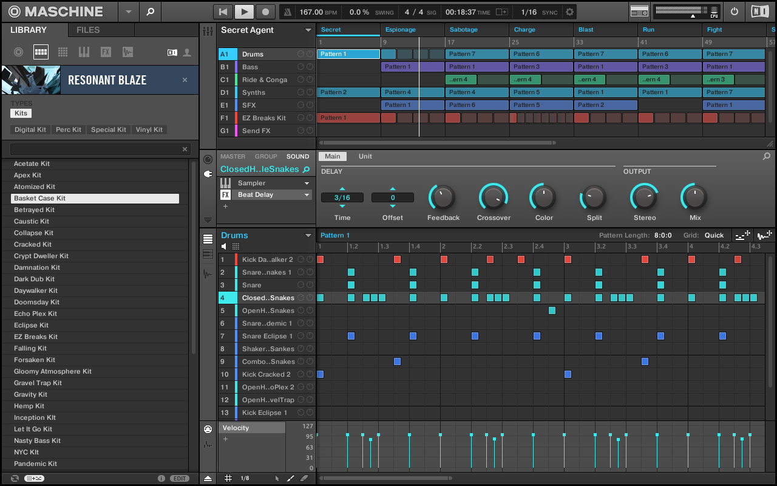Clear the browser search field with X
777x486 pixels.
pos(185,149)
